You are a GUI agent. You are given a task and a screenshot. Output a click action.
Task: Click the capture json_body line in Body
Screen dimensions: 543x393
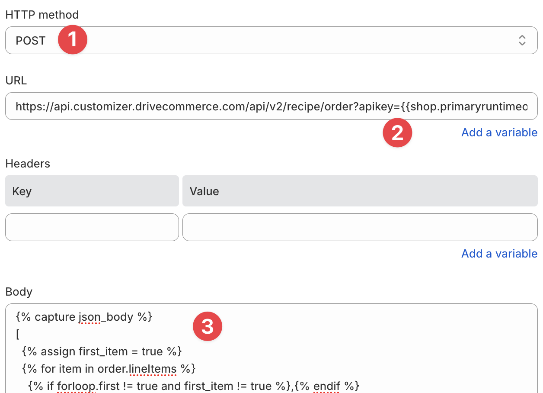[84, 317]
